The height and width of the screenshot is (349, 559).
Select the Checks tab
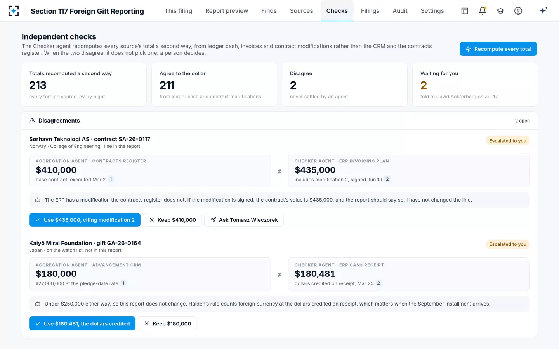pos(337,11)
